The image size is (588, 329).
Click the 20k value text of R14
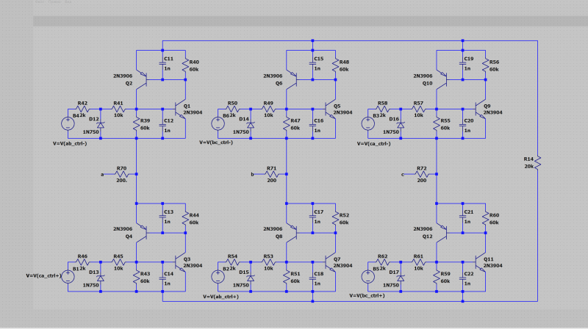[x=528, y=166]
